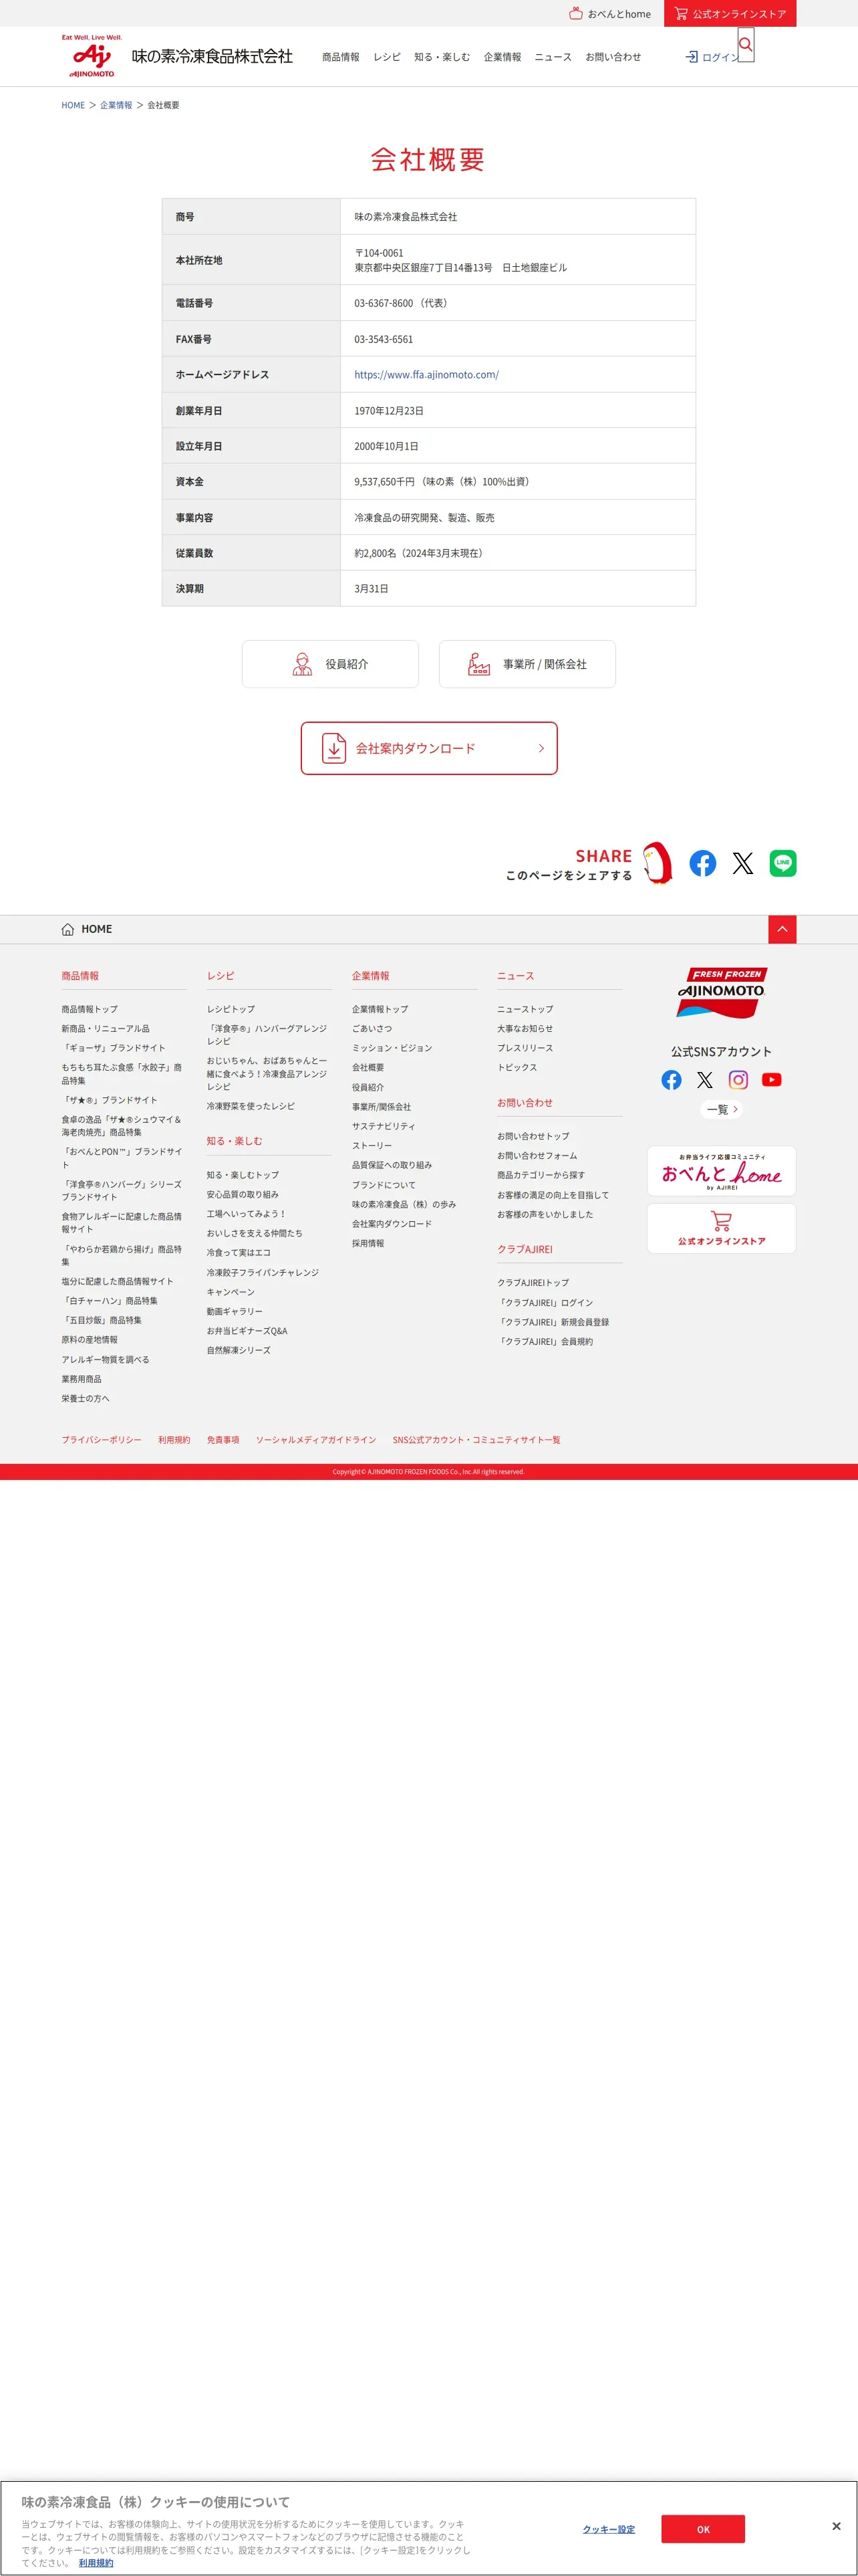Expand the 一覧 SNS list button

tap(721, 1109)
